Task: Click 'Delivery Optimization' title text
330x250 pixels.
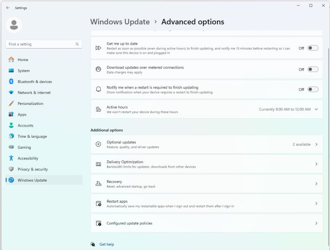Action: click(125, 162)
